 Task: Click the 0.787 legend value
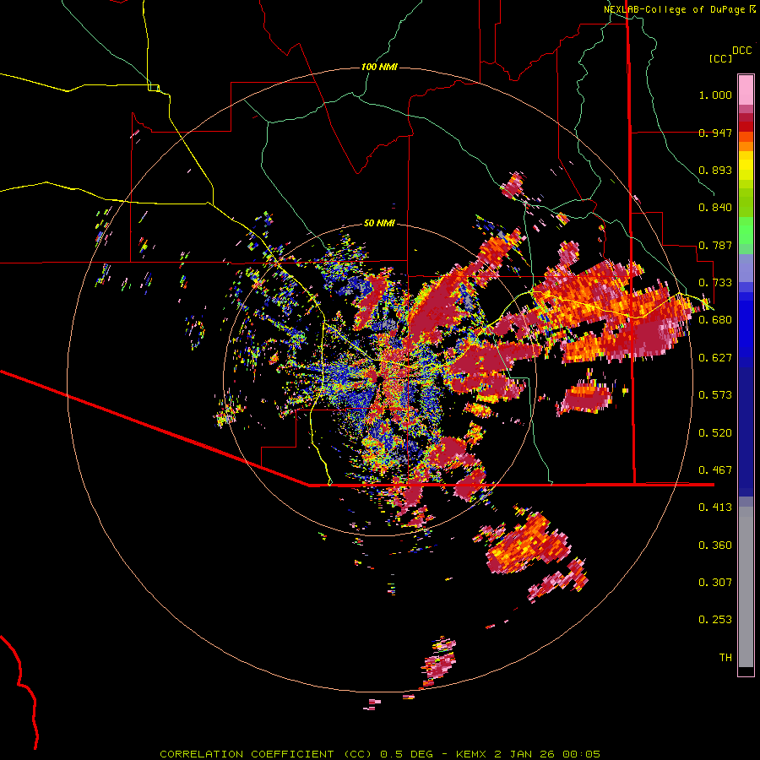pos(715,245)
